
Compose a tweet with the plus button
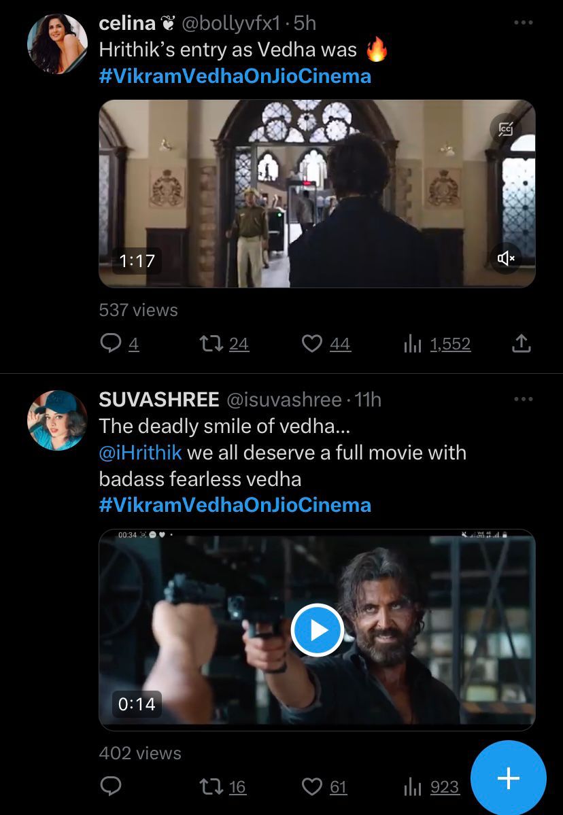click(508, 778)
